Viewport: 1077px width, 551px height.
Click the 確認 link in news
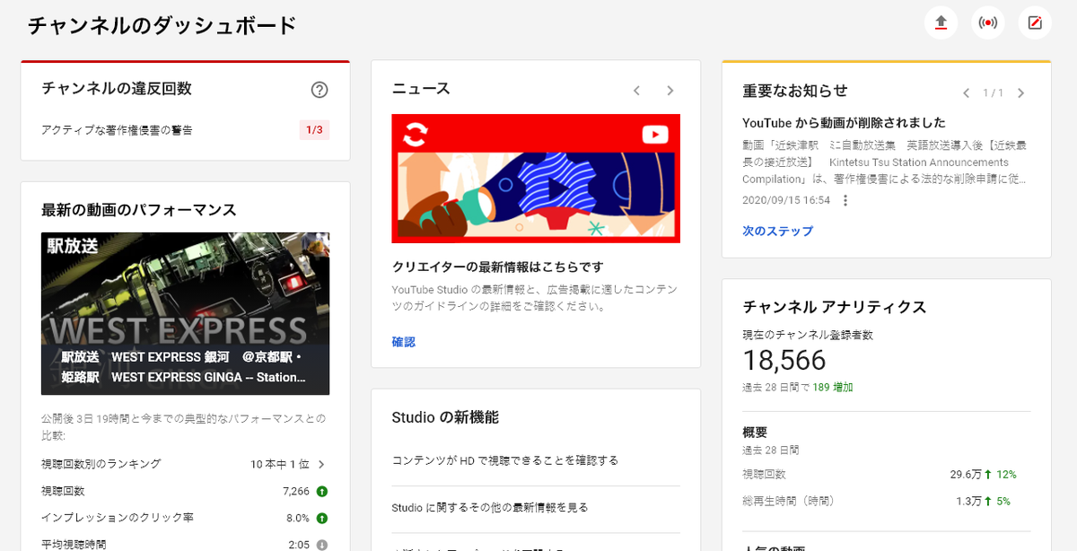click(x=404, y=342)
